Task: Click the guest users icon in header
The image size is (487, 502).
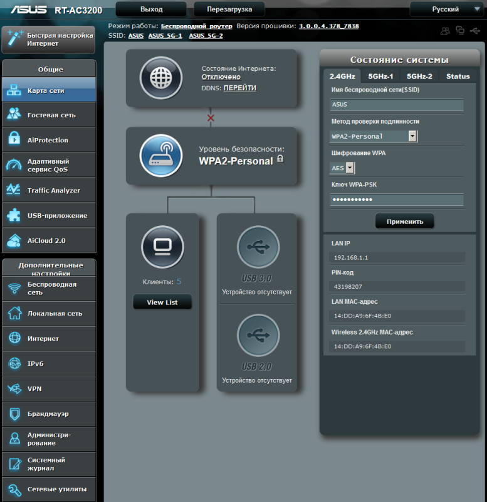Action: pos(445,31)
